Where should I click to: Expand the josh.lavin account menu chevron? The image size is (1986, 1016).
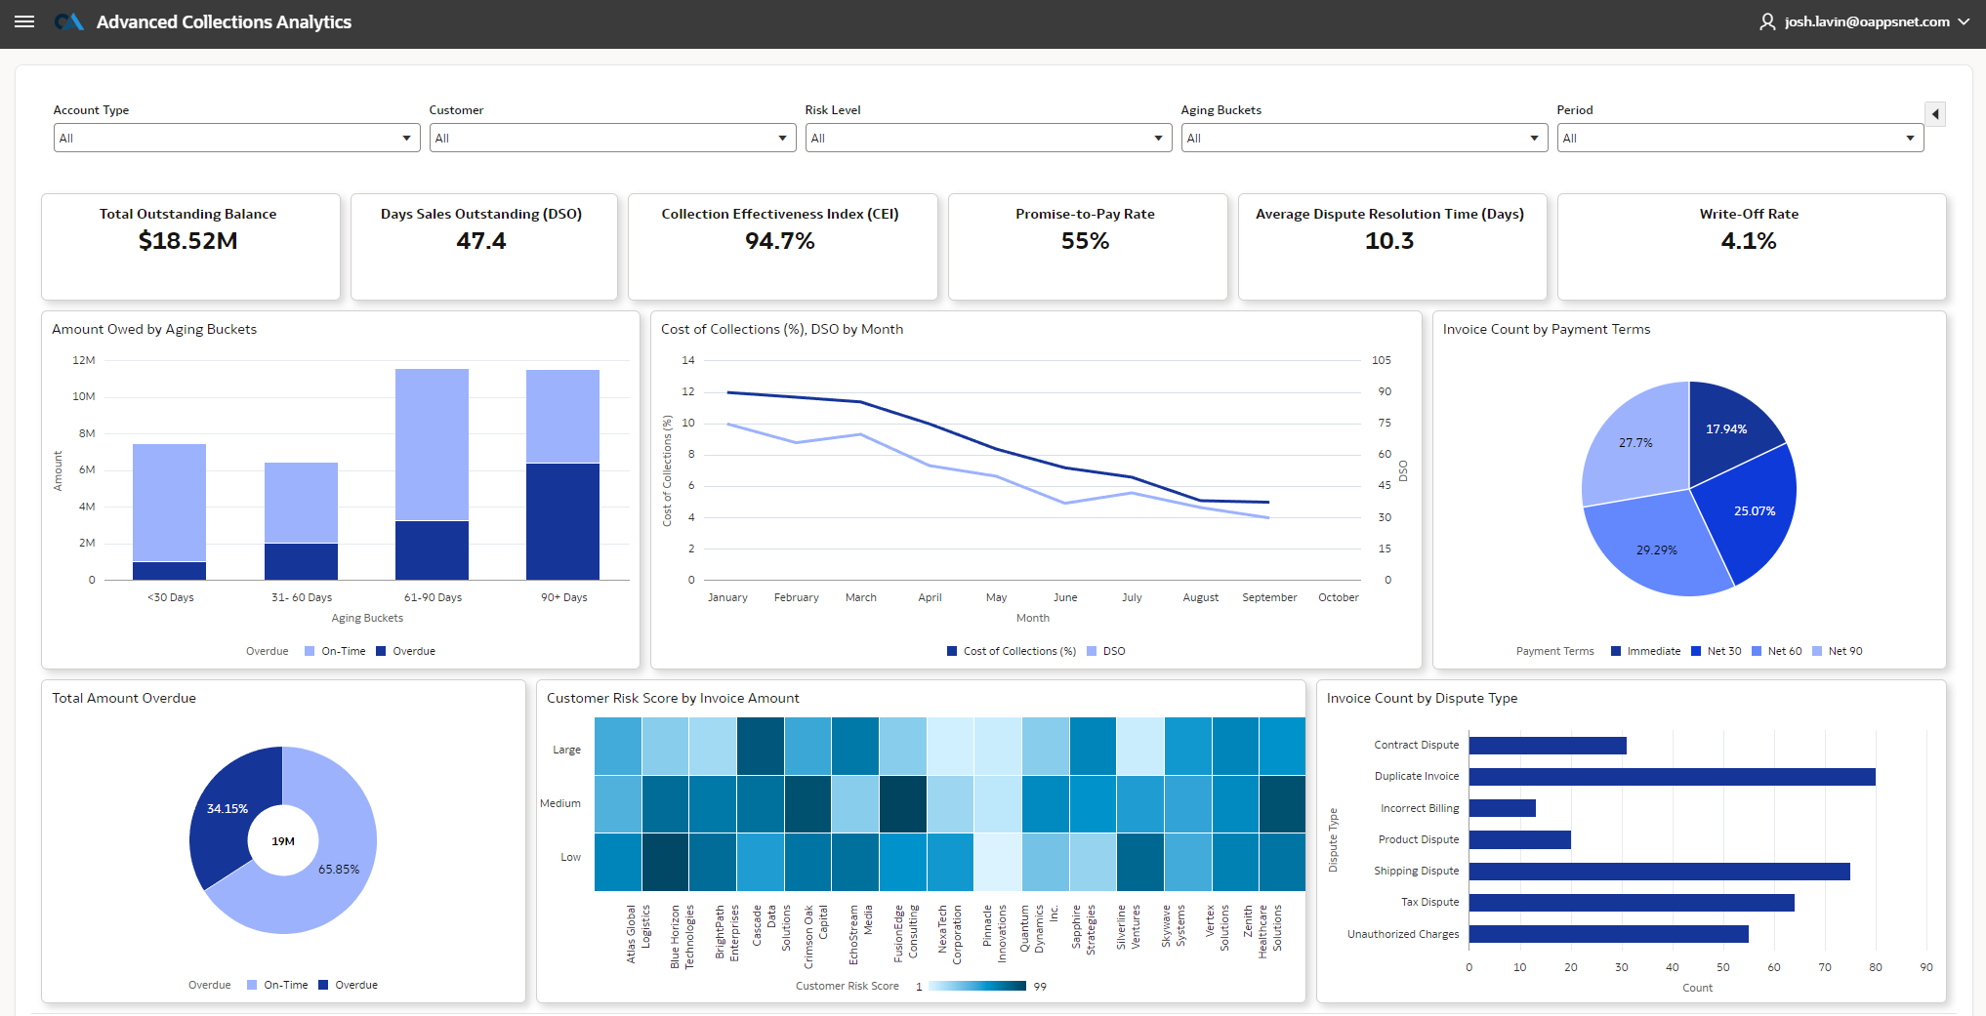tap(1964, 21)
